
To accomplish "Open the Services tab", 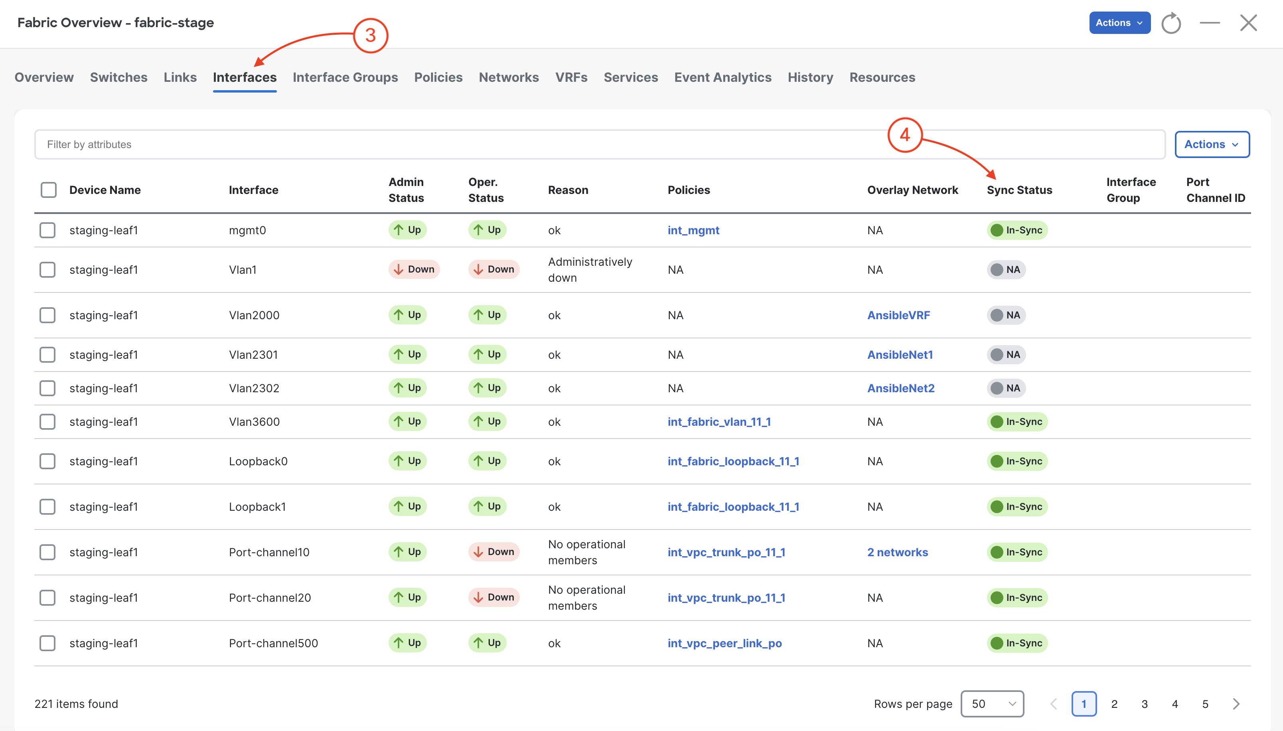I will [631, 77].
